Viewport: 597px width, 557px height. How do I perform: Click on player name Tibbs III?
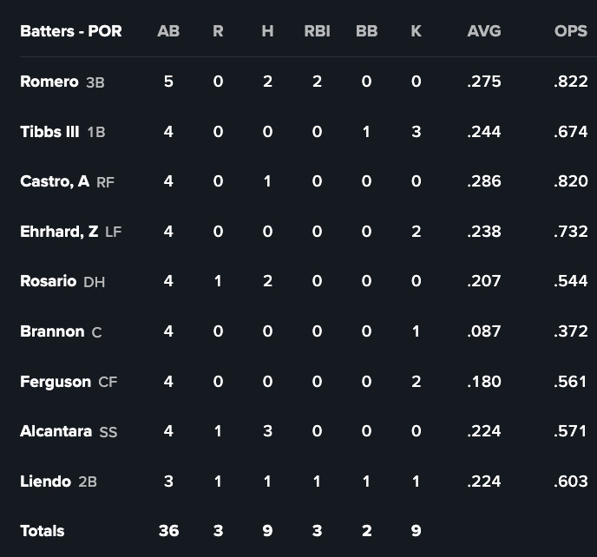coord(49,132)
